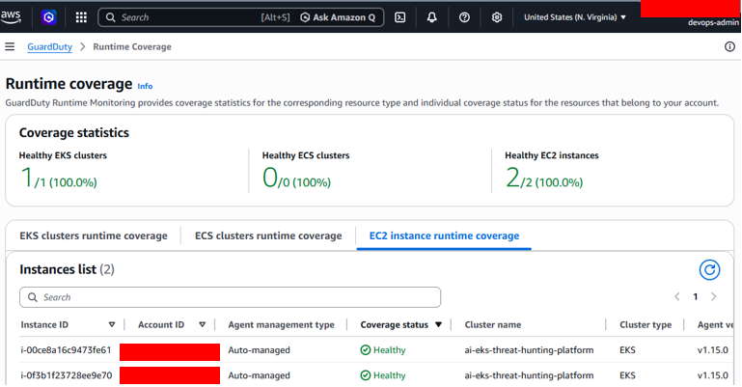The image size is (742, 387).
Task: Switch to EKS clusters runtime coverage tab
Action: (x=94, y=235)
